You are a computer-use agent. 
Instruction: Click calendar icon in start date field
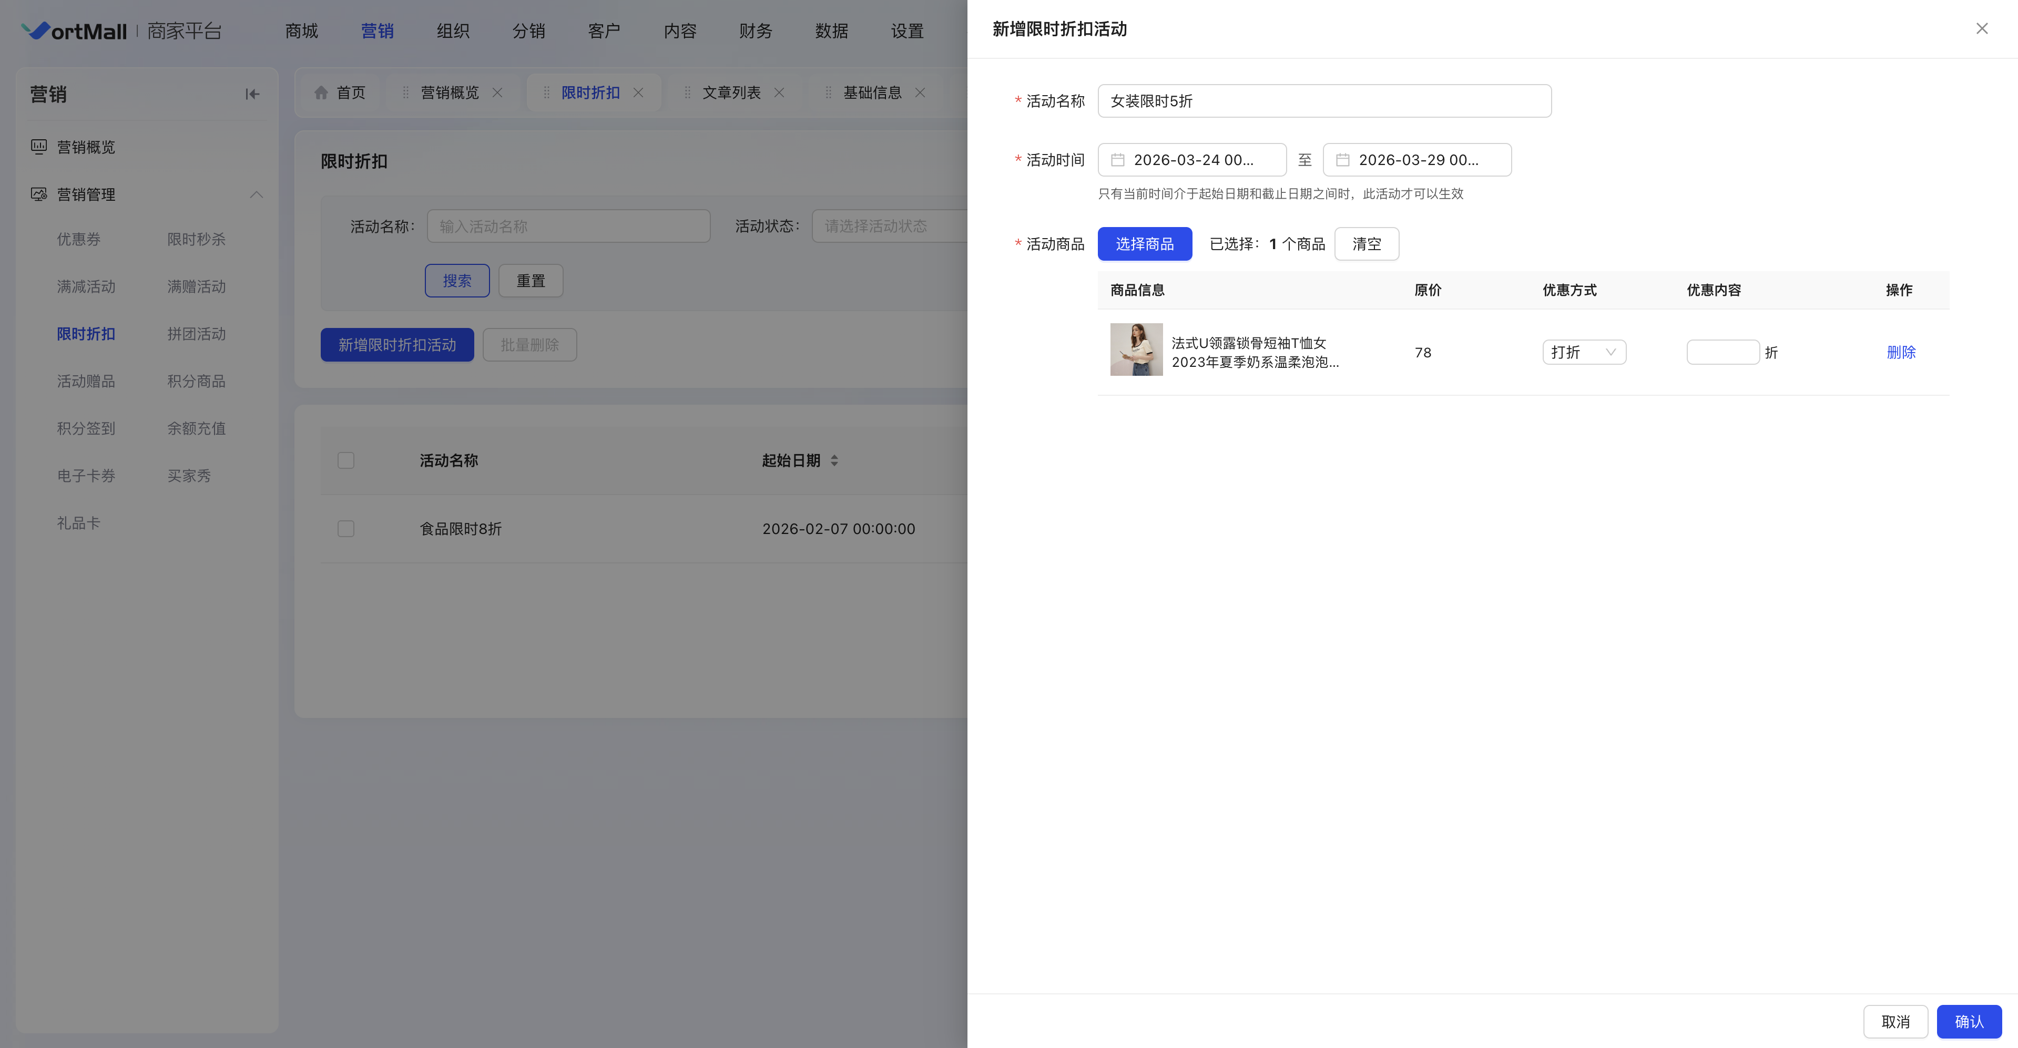tap(1118, 160)
